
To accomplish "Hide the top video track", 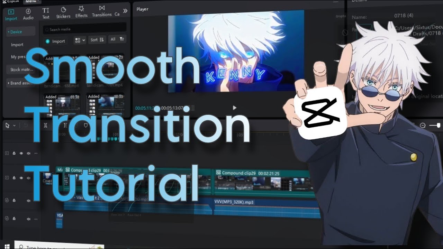I will 21,153.
